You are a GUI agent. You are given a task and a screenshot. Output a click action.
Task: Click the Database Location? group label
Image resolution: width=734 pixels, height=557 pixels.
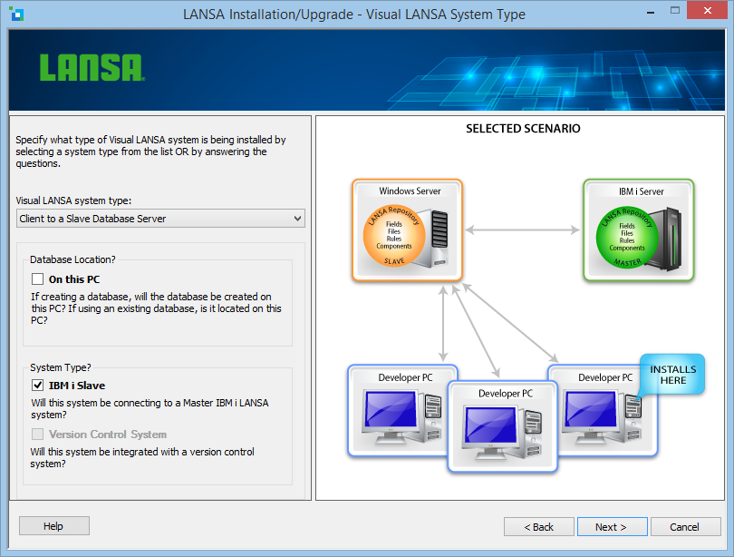pos(72,259)
